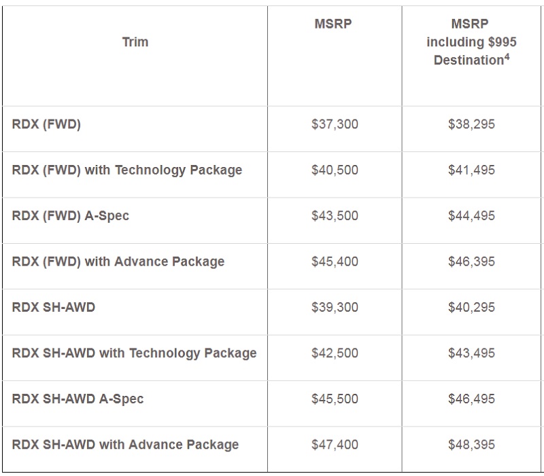Select RDX SH-AWD with Technology Package label

pyautogui.click(x=135, y=353)
